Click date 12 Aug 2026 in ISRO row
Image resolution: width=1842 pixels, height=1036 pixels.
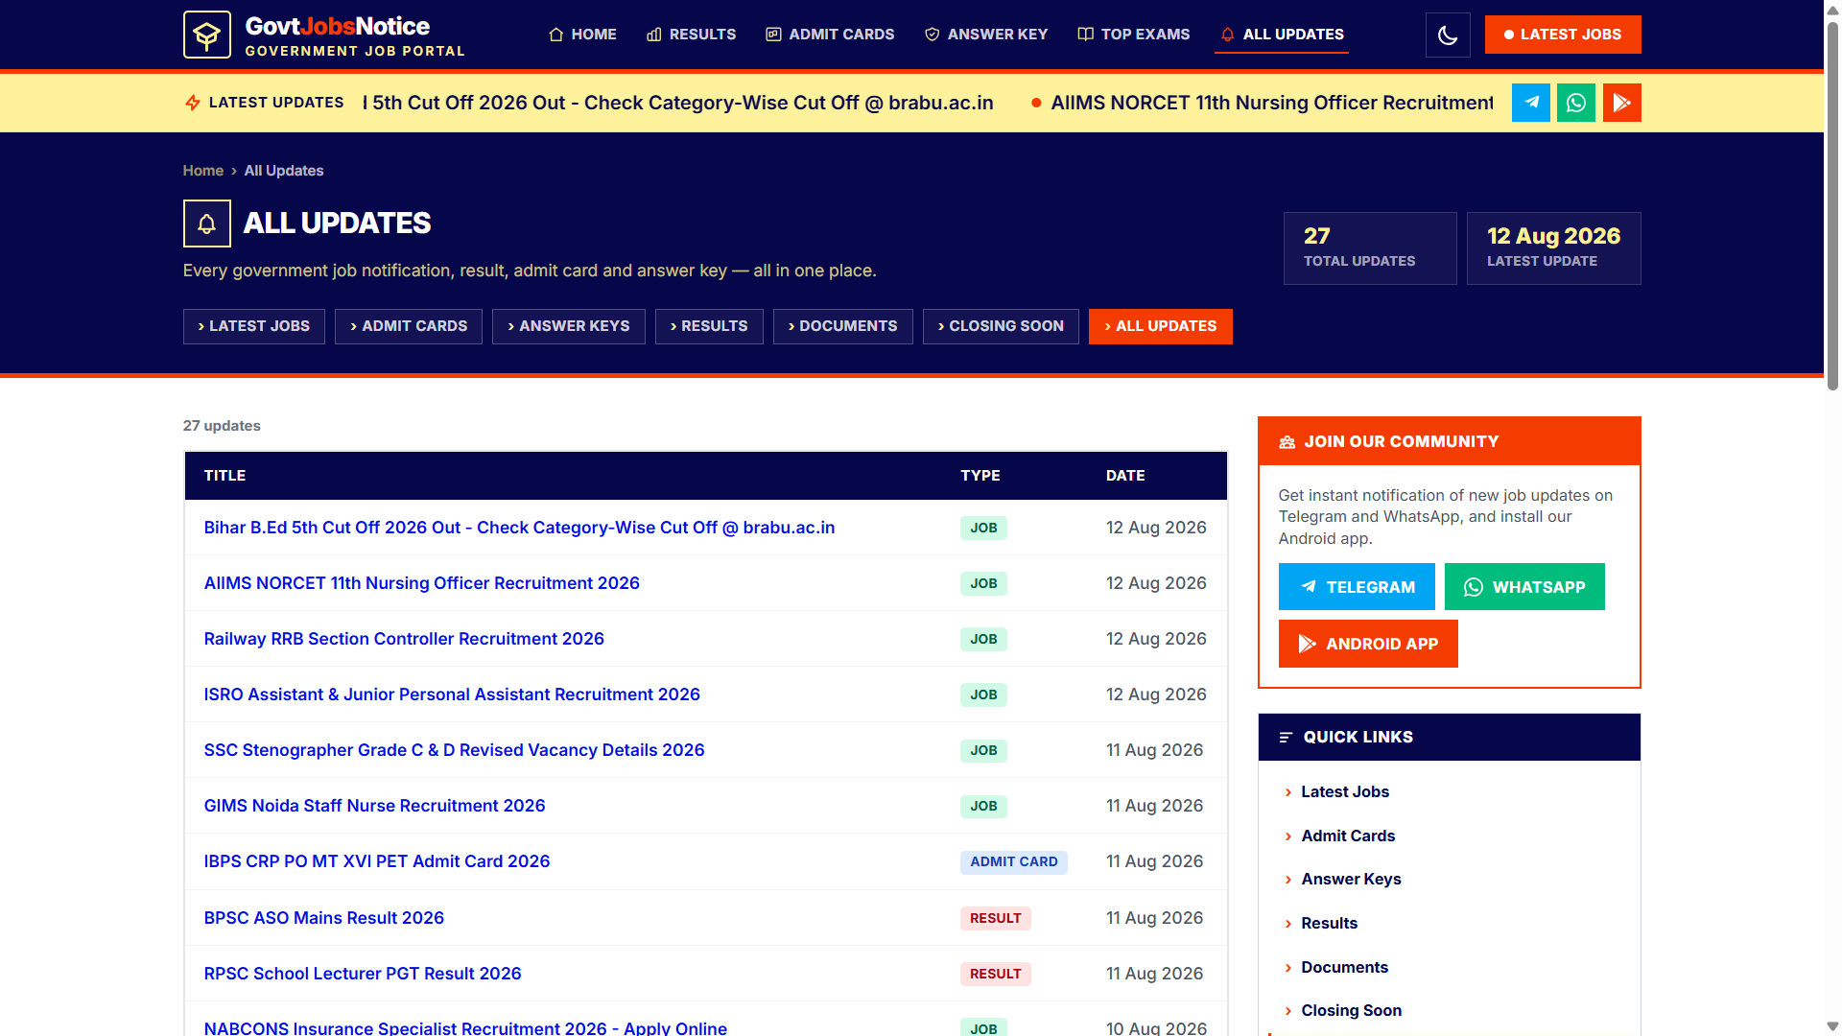click(1156, 695)
